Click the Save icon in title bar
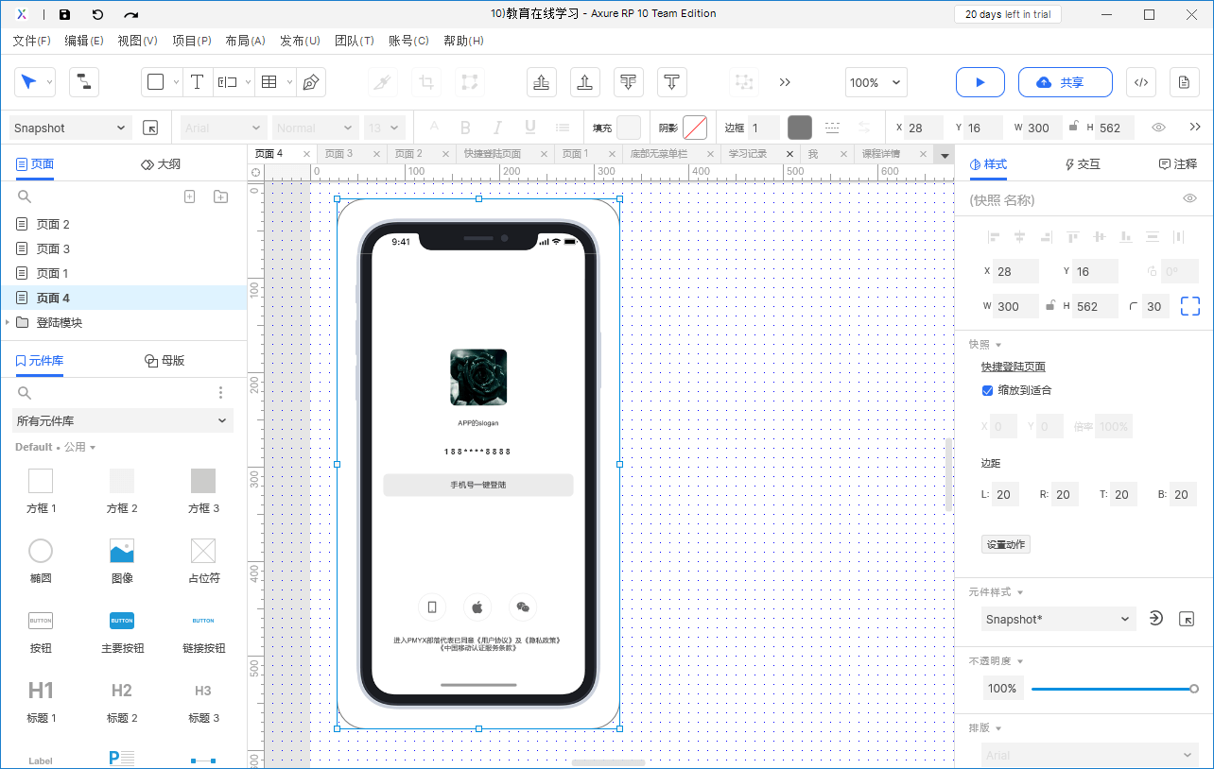Viewport: 1214px width, 769px height. tap(64, 14)
